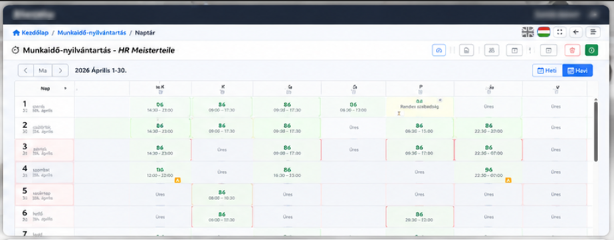Open the users group toolbar icon
The image size is (614, 240).
coord(492,51)
